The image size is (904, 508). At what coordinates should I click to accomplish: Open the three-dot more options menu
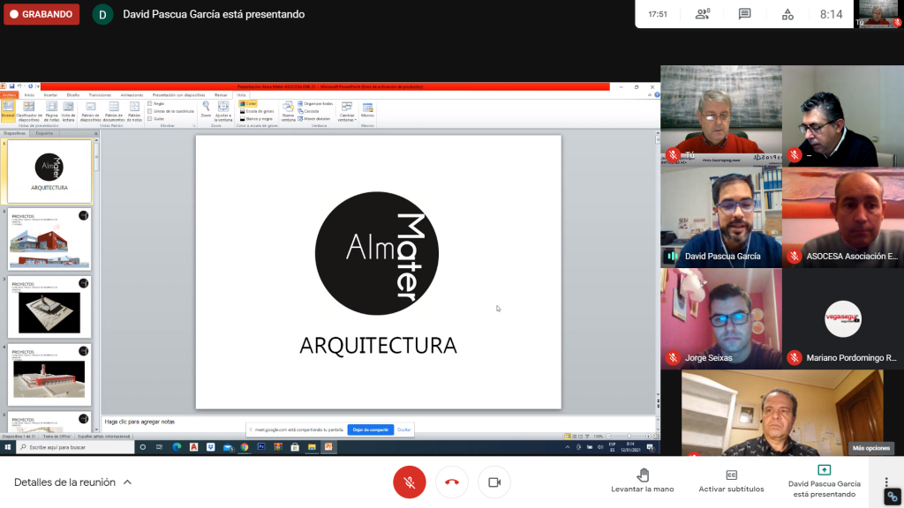coord(886,482)
